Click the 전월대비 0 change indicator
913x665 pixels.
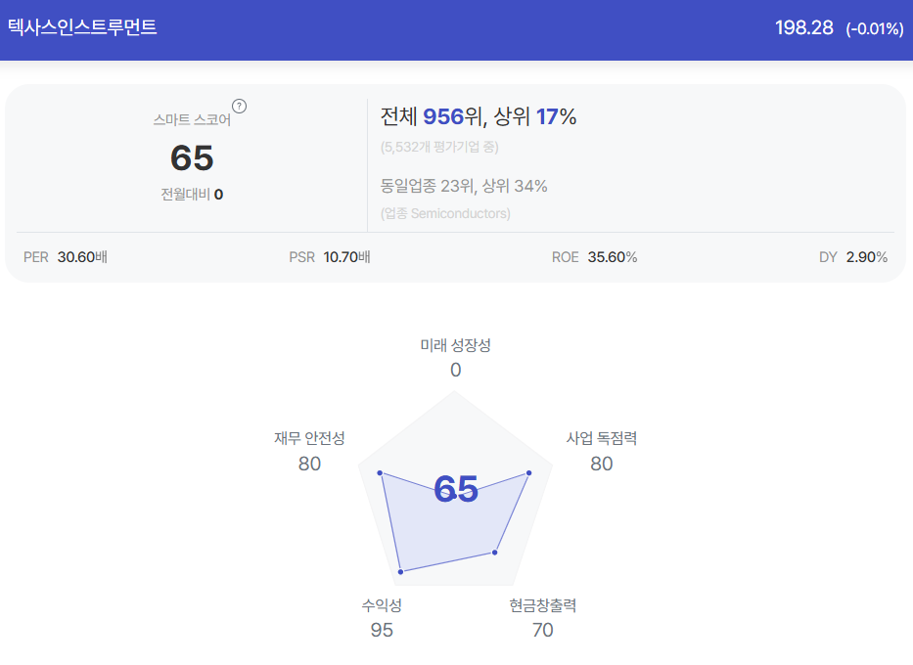pos(192,195)
